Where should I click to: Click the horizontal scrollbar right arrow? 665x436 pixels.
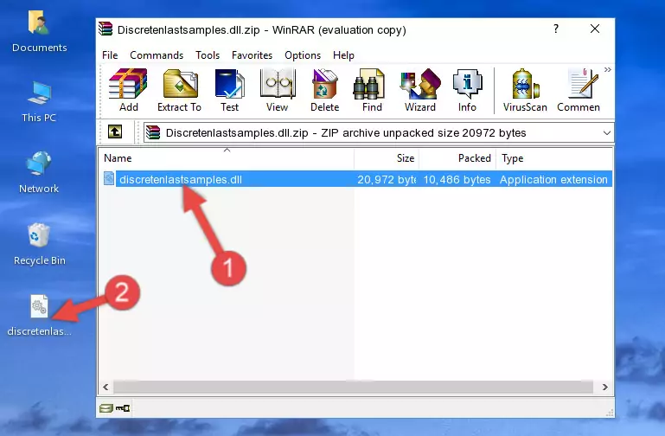pyautogui.click(x=604, y=387)
